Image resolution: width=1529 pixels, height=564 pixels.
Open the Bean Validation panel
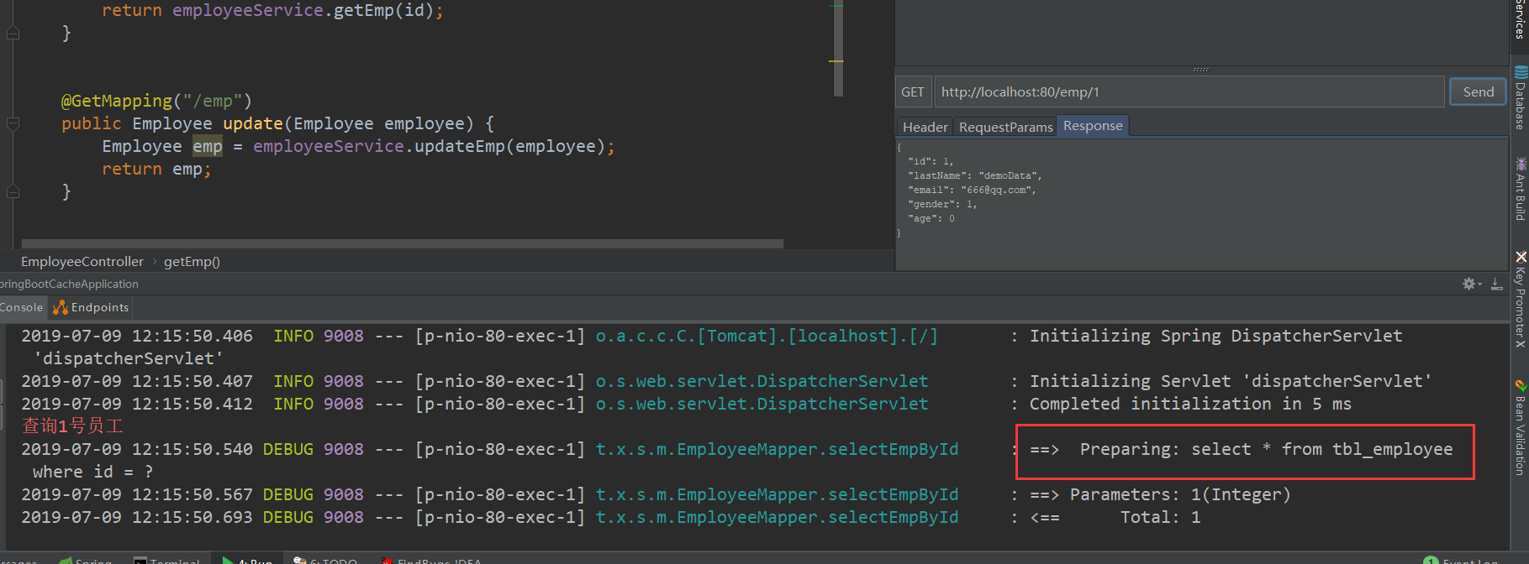1520,426
